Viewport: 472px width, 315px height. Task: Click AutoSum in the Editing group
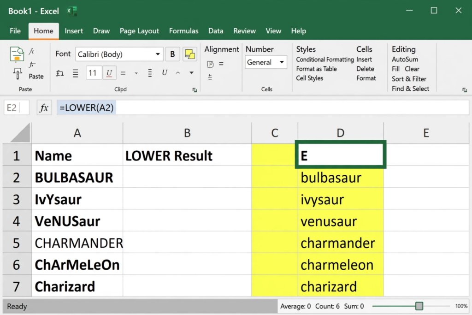point(405,59)
